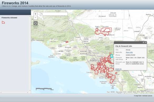This screenshot has width=154, height=102.
Task: Click the Esri logo on the map
Action: click(150, 91)
